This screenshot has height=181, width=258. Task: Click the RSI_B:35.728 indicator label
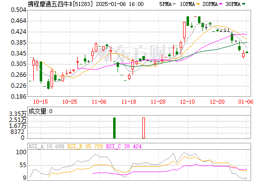(85, 146)
